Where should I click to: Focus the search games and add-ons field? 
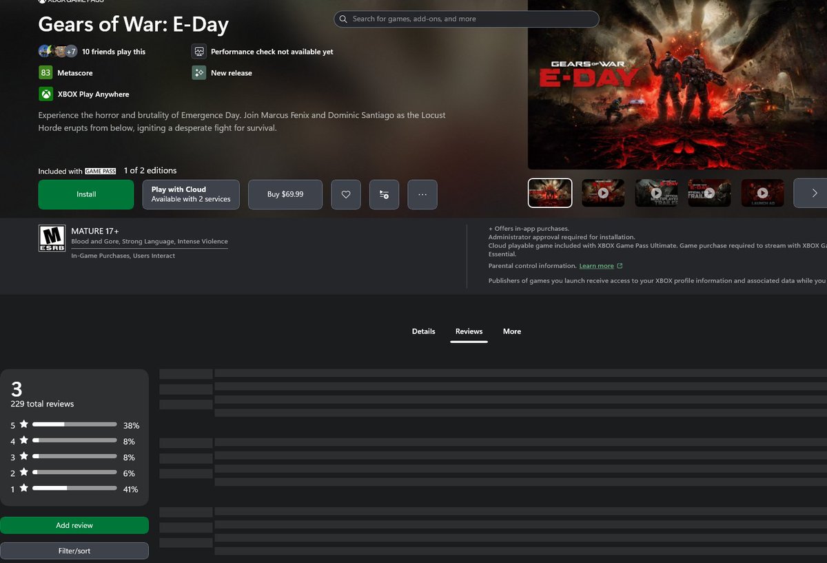pyautogui.click(x=467, y=19)
